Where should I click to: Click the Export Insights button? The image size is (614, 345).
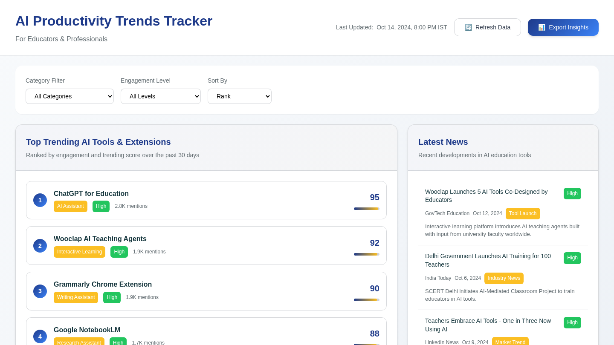[563, 27]
